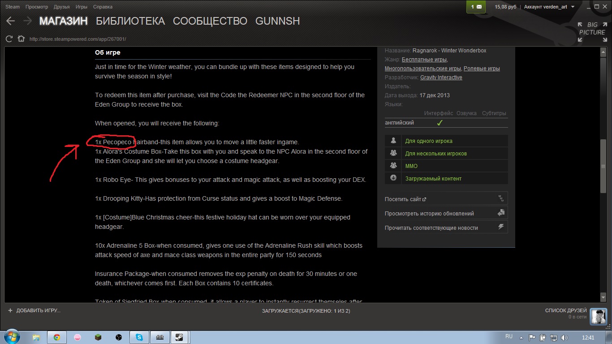Open OBS from the taskbar
The image size is (612, 344).
[x=119, y=337]
